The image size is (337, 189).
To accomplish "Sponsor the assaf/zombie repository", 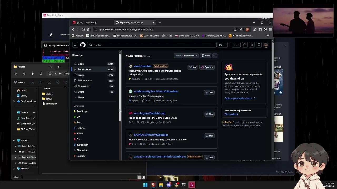I will point(207,67).
